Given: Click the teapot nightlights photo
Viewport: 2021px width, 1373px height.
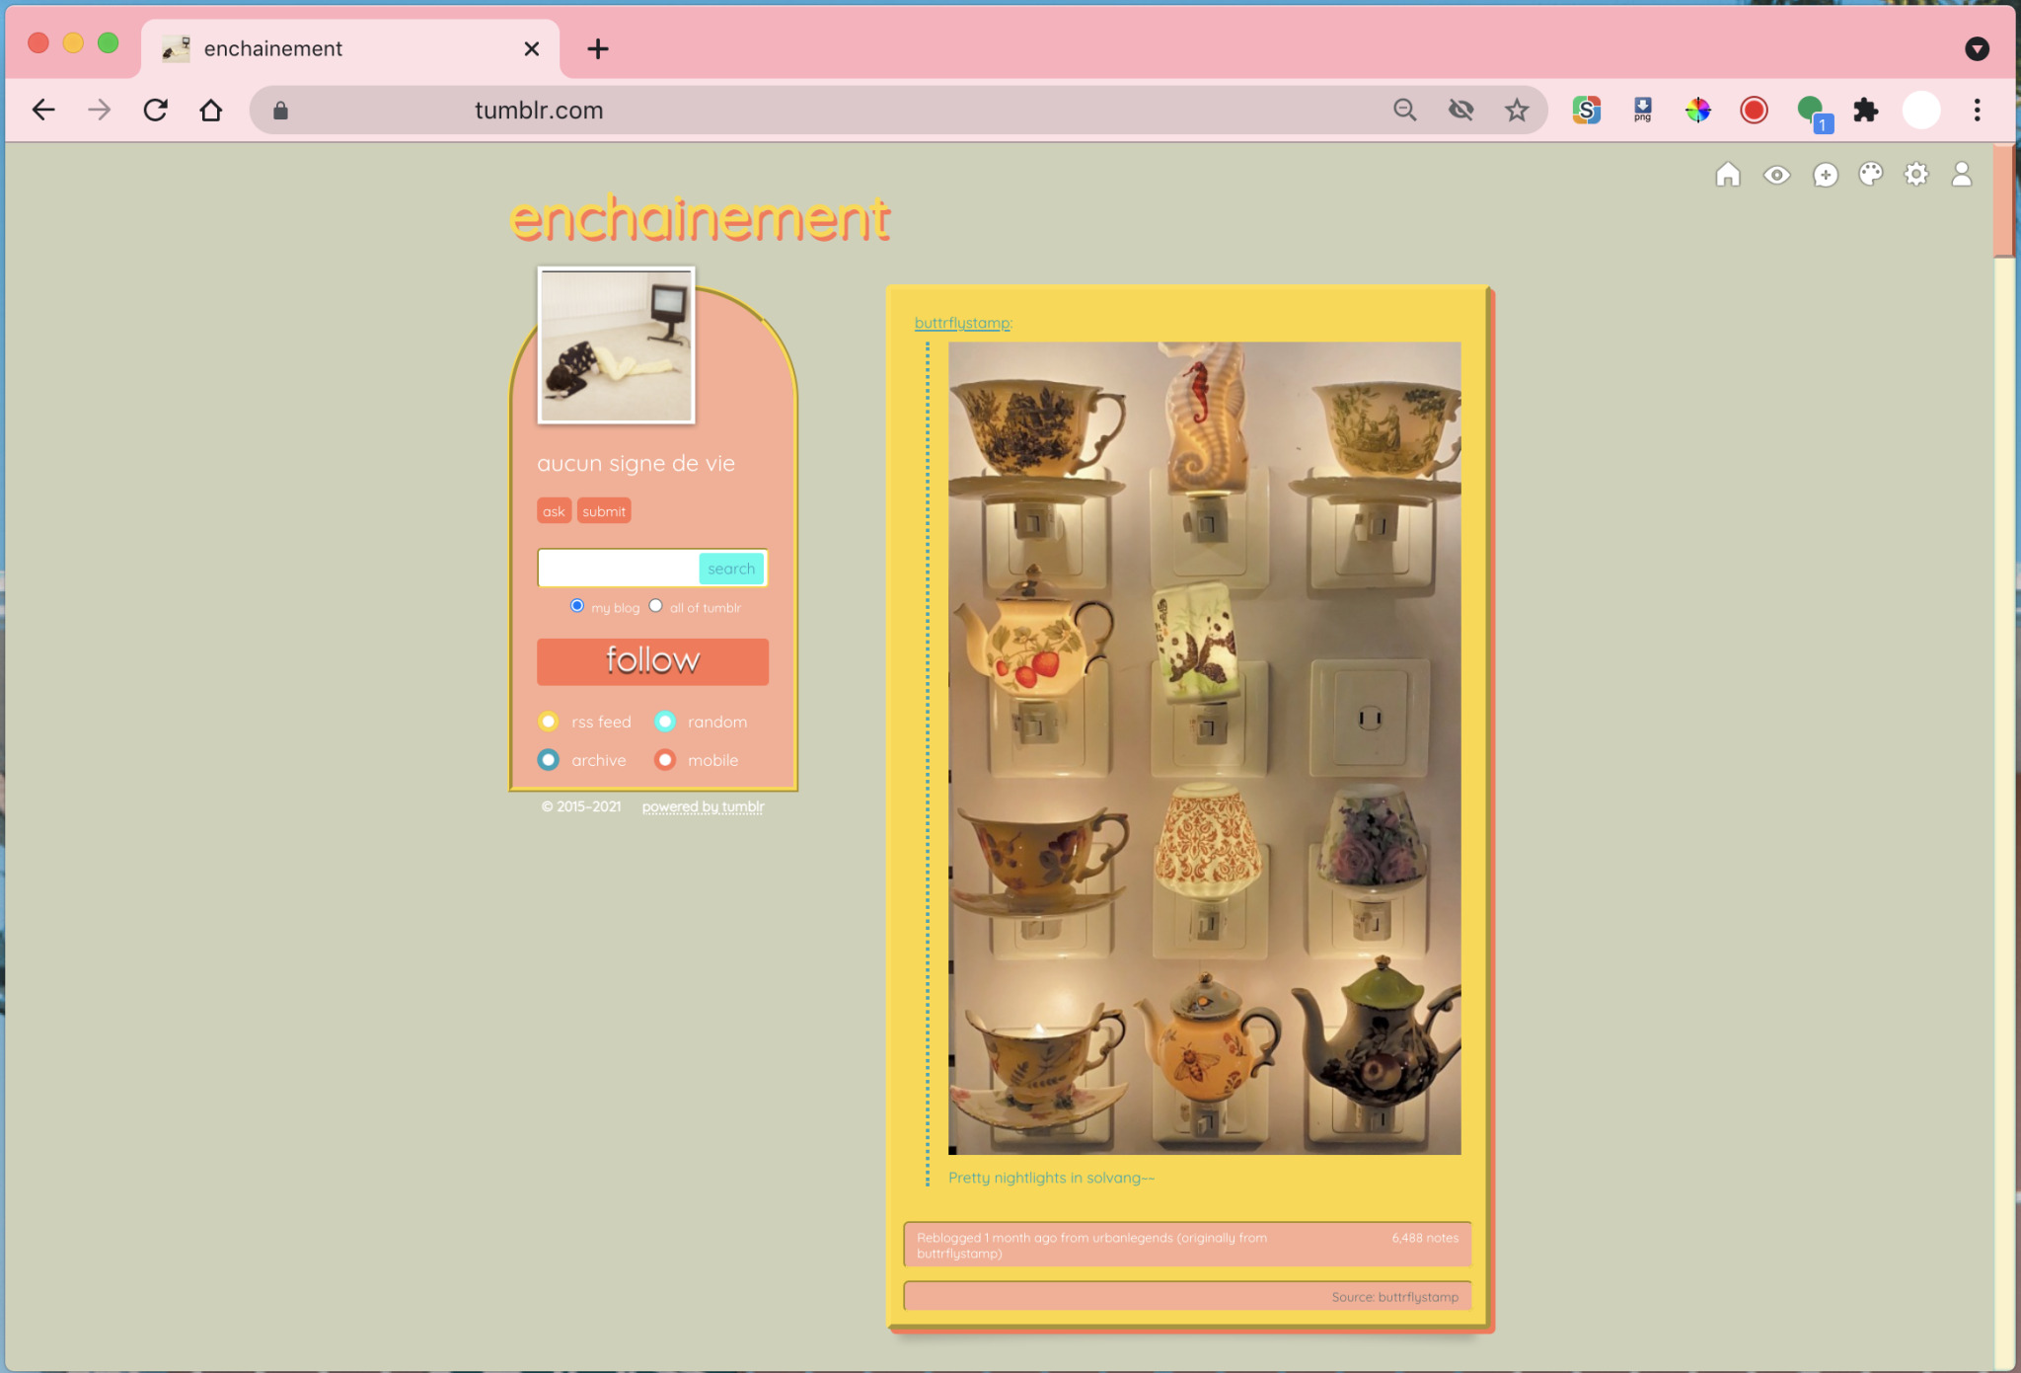Looking at the screenshot, I should [1204, 747].
